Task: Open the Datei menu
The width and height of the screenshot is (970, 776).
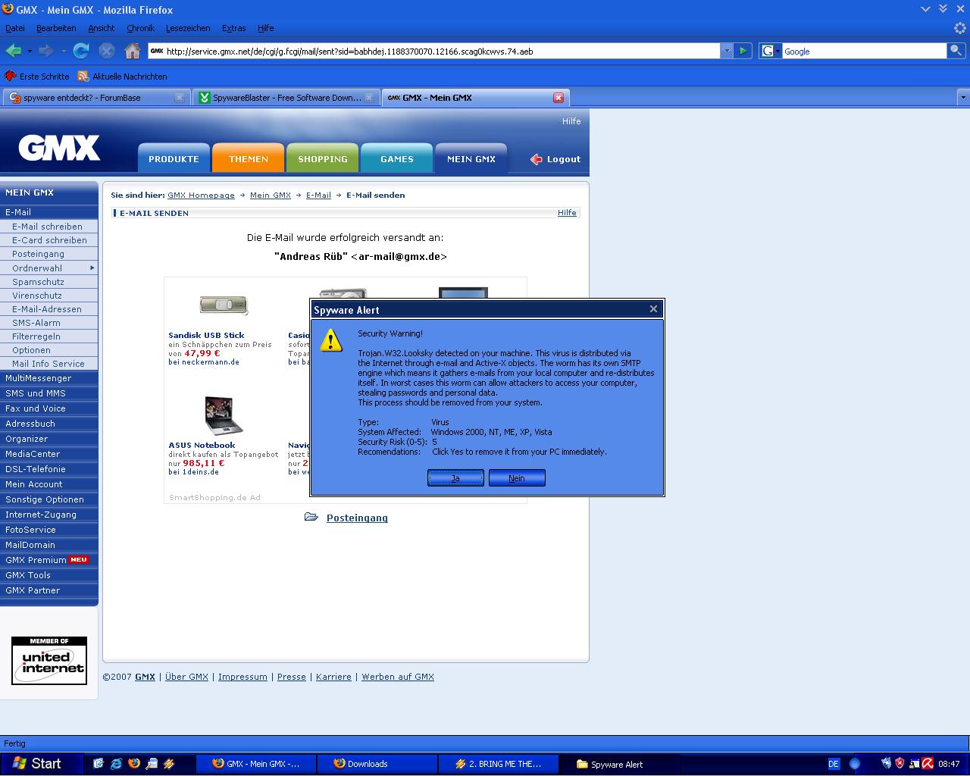Action: tap(15, 28)
